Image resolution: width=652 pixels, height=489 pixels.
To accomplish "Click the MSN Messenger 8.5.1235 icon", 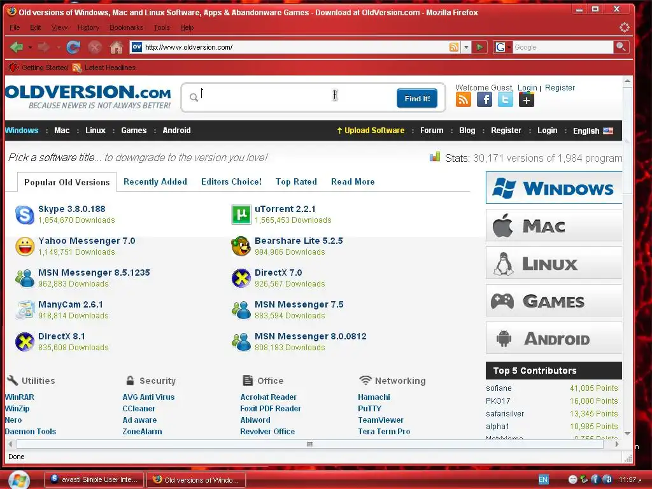I will [25, 278].
